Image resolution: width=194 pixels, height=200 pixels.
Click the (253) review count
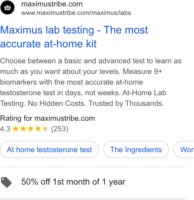pos(60,129)
